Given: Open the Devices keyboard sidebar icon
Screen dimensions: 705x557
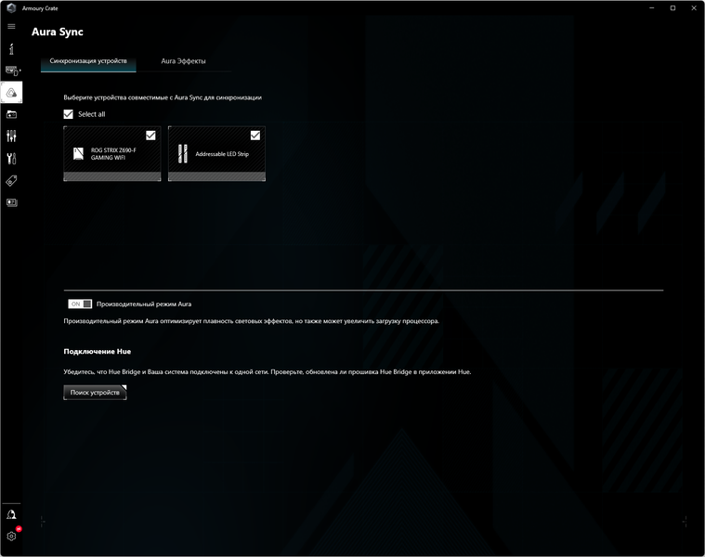Looking at the screenshot, I should pyautogui.click(x=13, y=71).
